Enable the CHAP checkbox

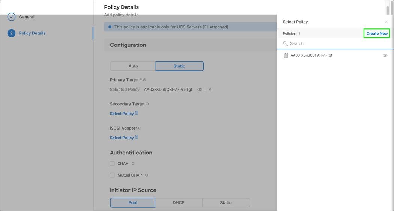[112, 163]
